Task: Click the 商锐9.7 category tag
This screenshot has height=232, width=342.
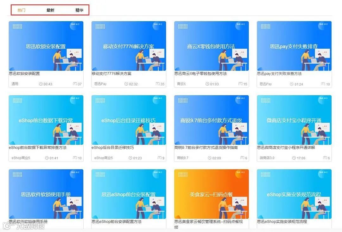Action: click(183, 158)
